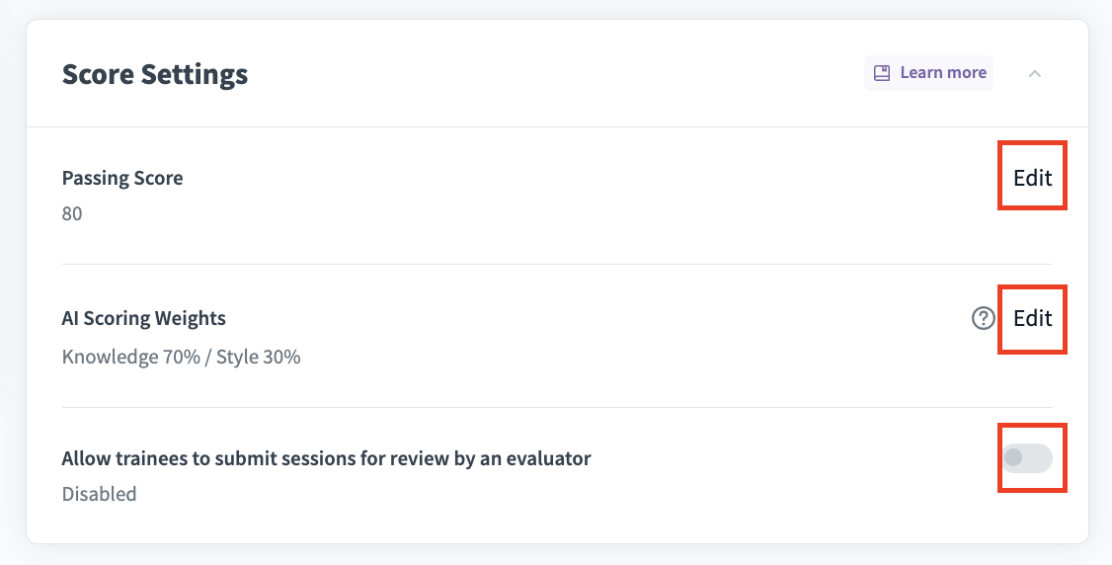Enable trainee session review submissions toggle

[1027, 458]
